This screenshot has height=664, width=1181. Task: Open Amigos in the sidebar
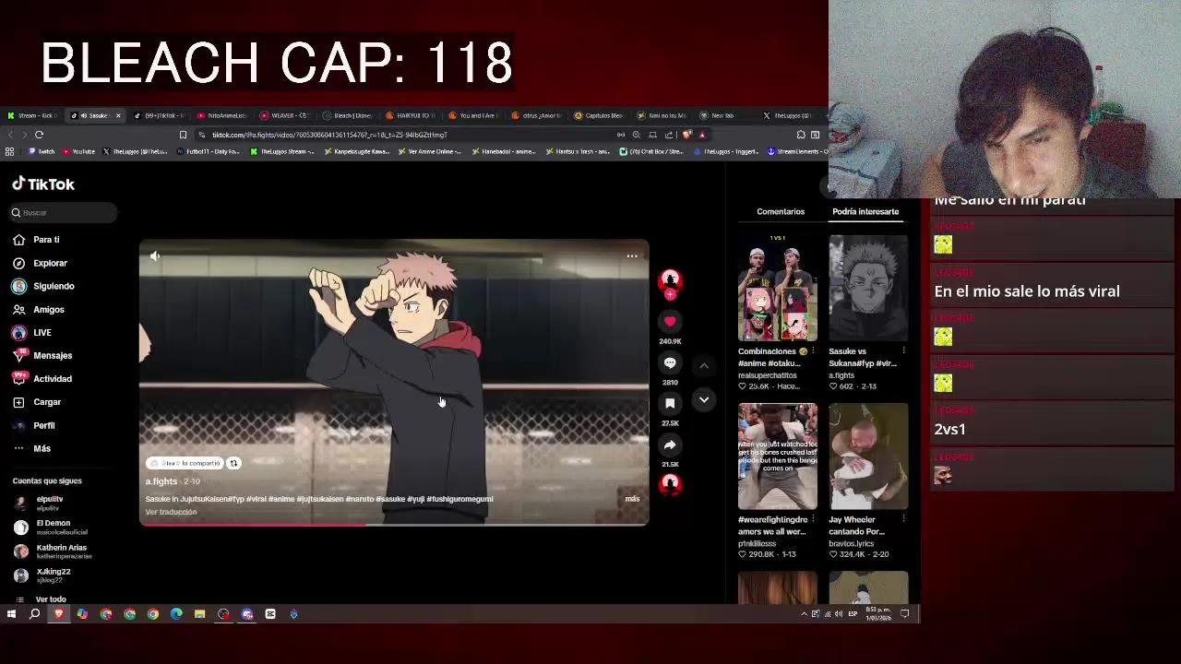pyautogui.click(x=39, y=310)
